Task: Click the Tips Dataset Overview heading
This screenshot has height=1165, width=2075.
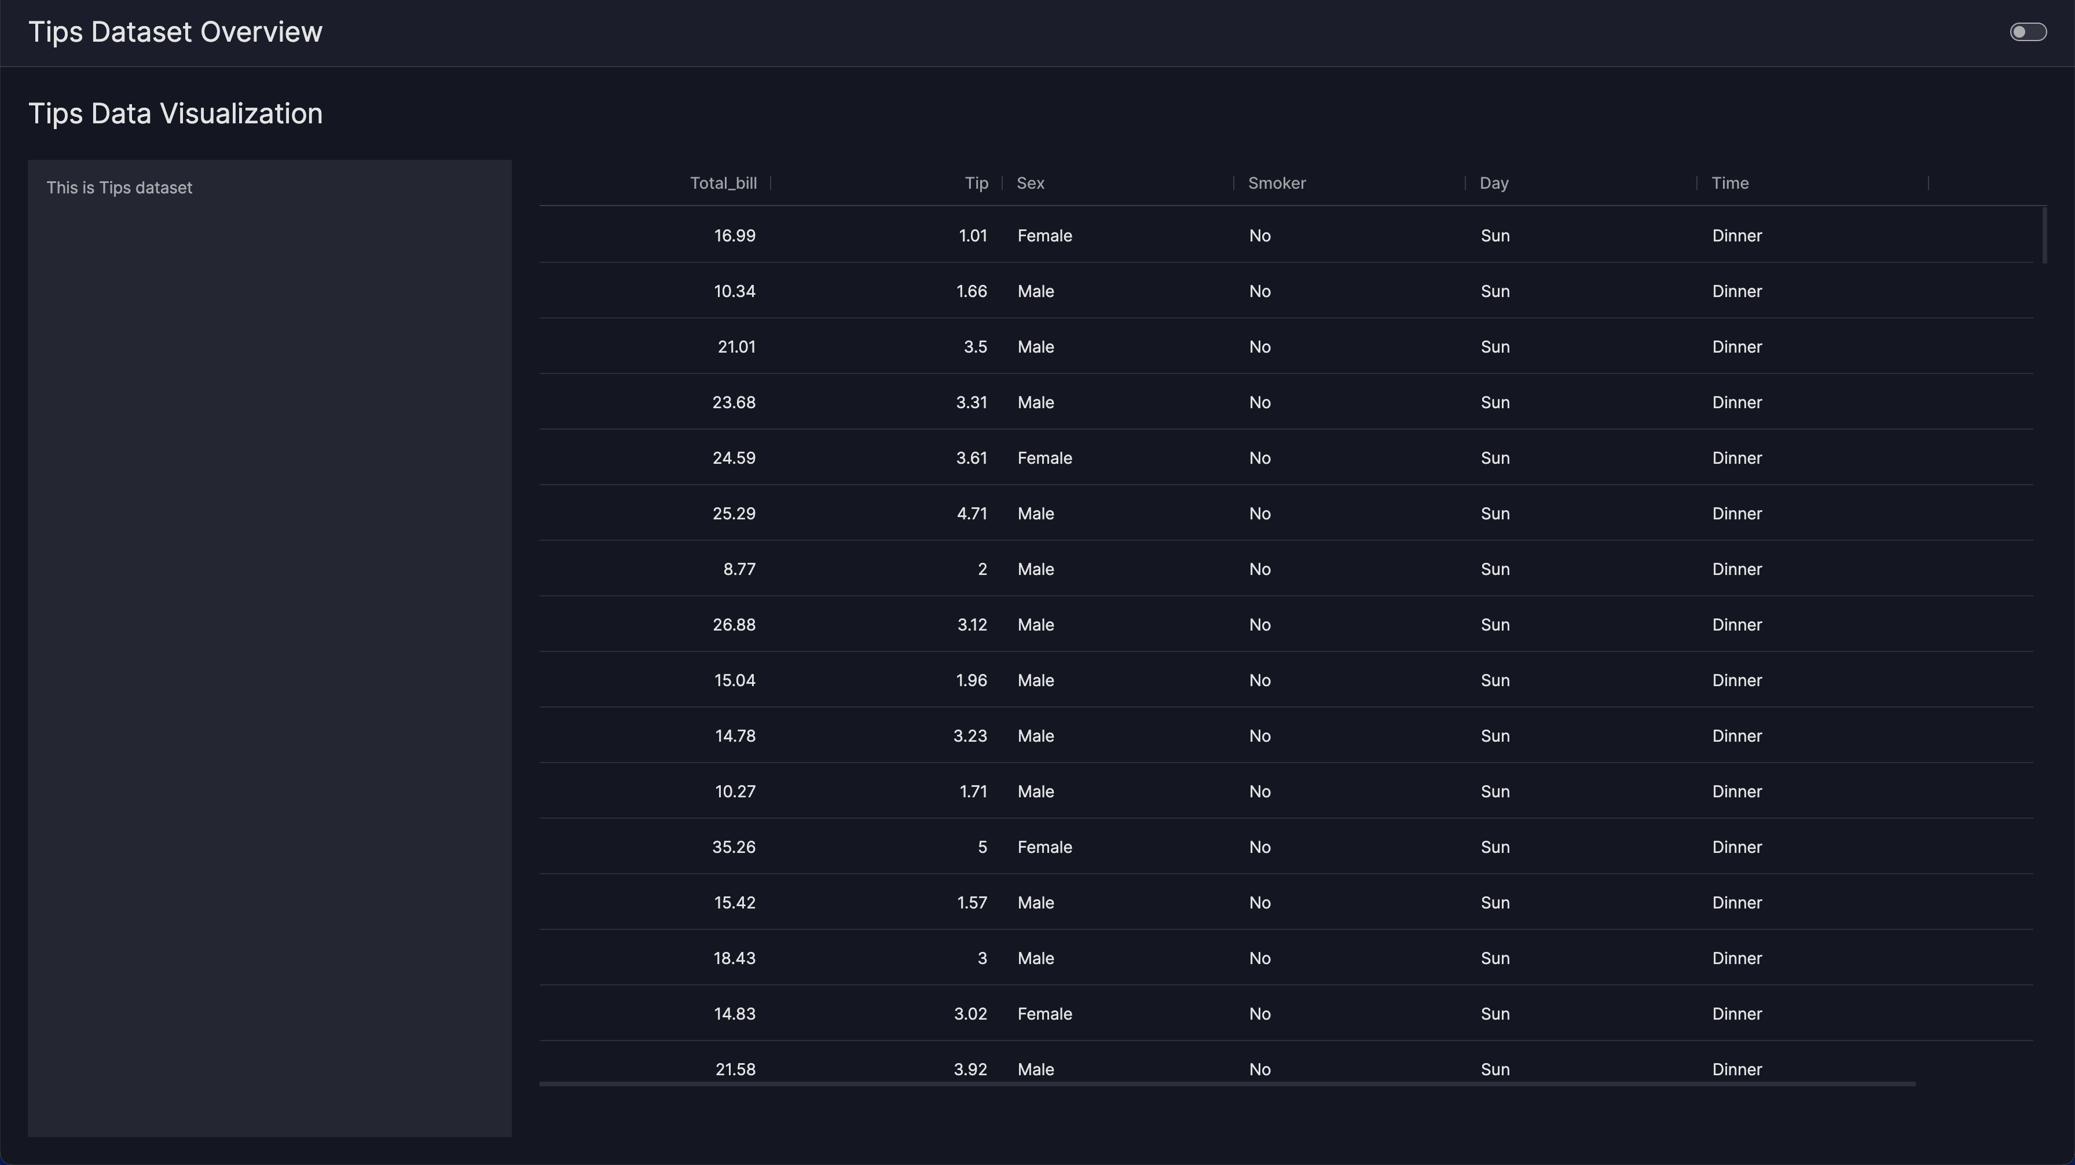Action: (x=175, y=31)
